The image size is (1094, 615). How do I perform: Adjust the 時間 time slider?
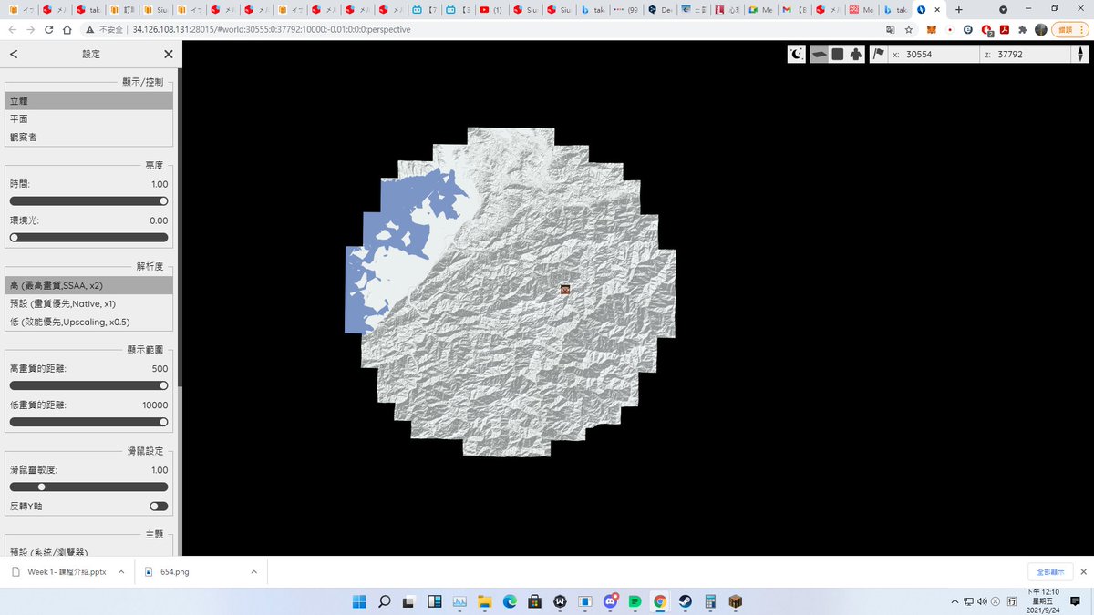[88, 200]
